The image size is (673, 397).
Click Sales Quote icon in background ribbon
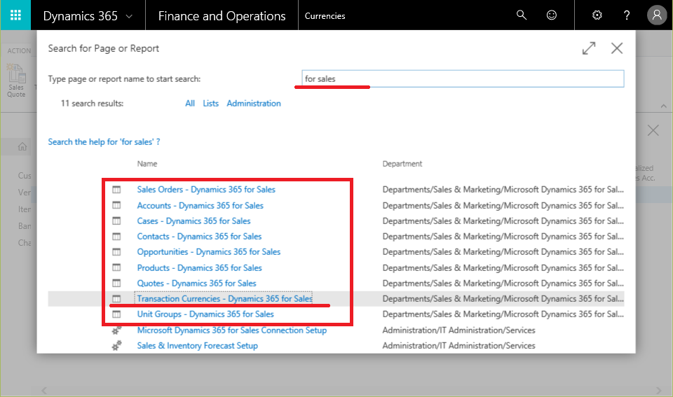tap(16, 81)
